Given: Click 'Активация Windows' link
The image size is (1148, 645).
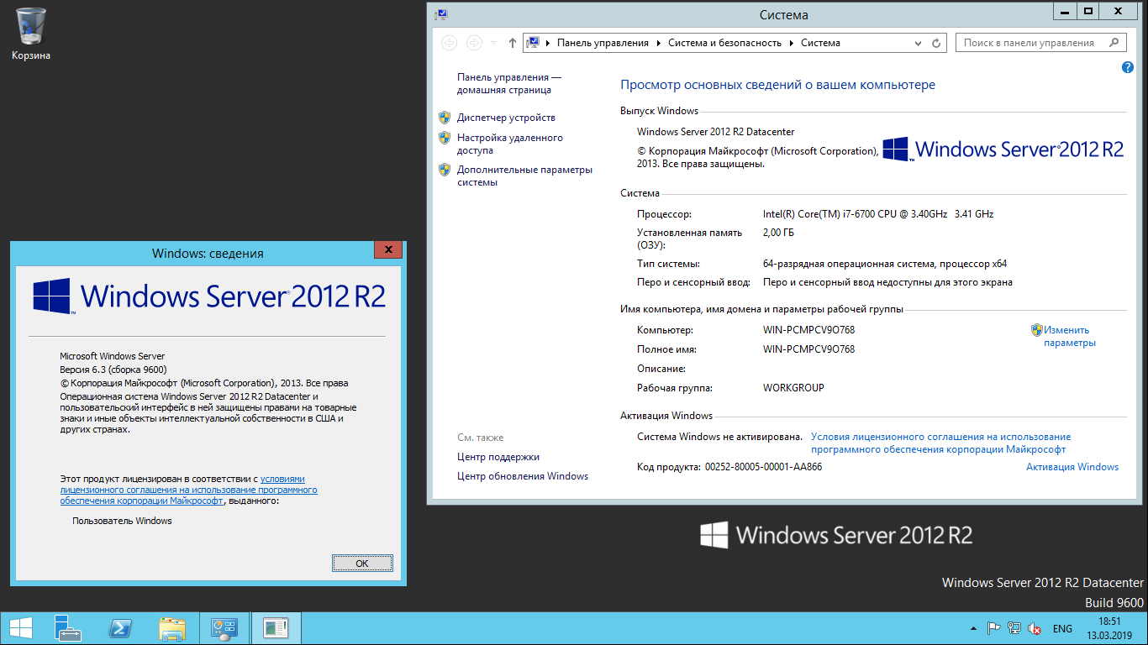Looking at the screenshot, I should point(1072,467).
